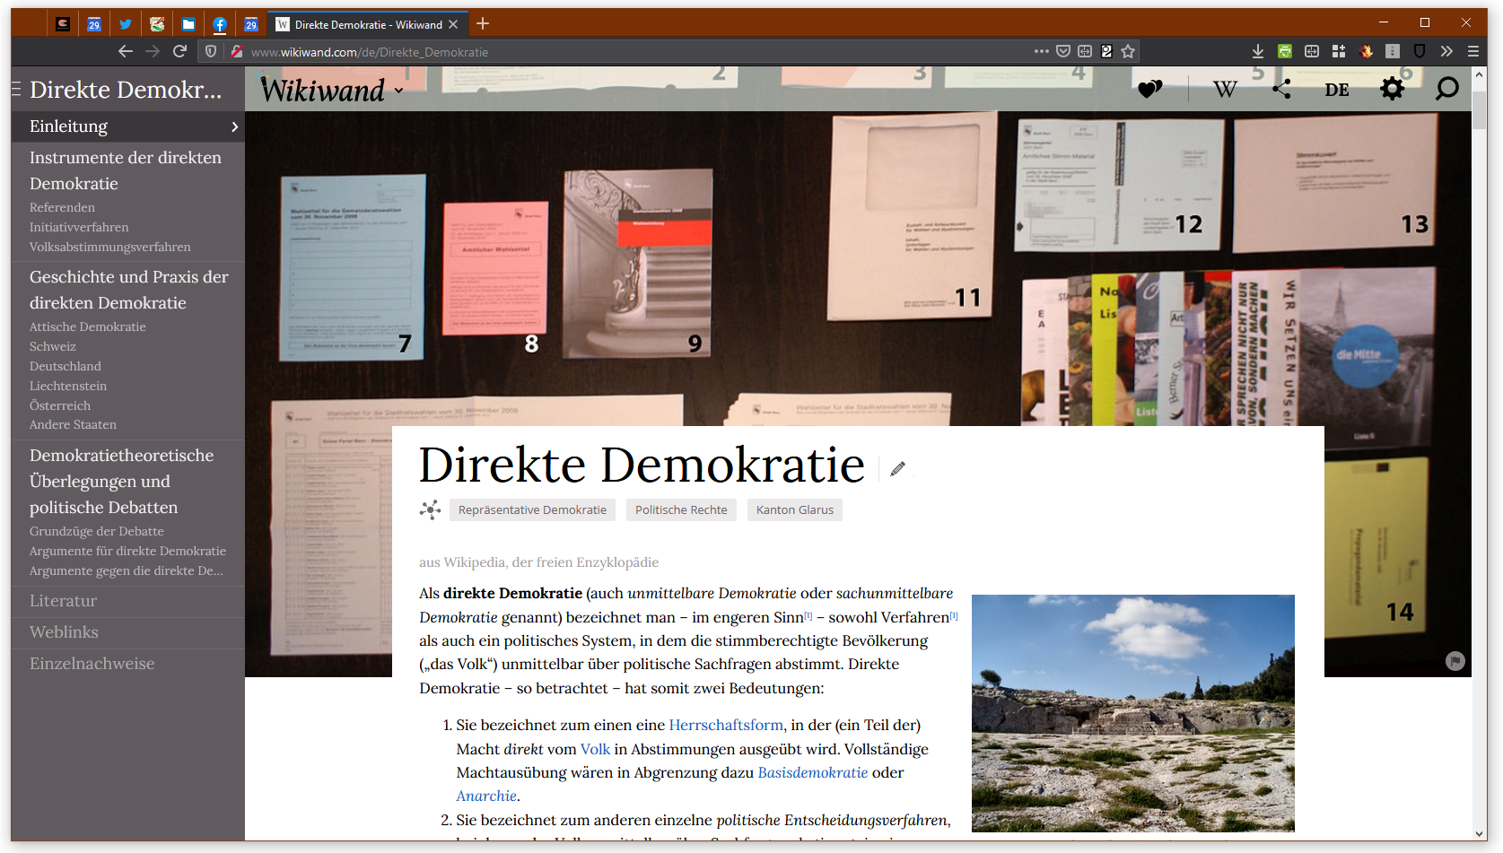Toggle the table of contents sidebar icon
This screenshot has height=853, width=1503.
[16, 89]
